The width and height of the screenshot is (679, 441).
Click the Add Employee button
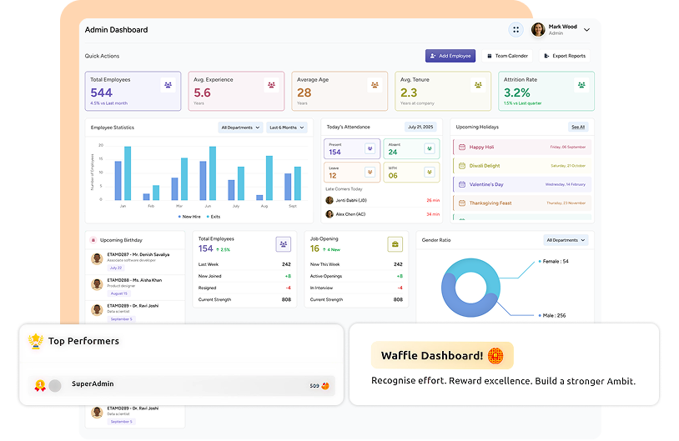click(x=450, y=56)
